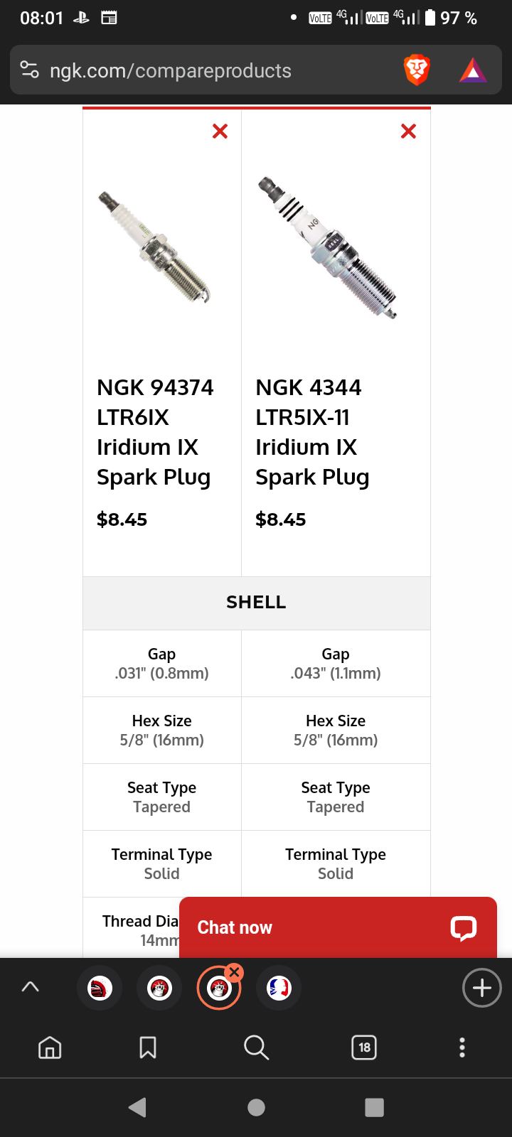Open tab switcher showing 18 tabs
512x1137 pixels.
(x=364, y=1047)
